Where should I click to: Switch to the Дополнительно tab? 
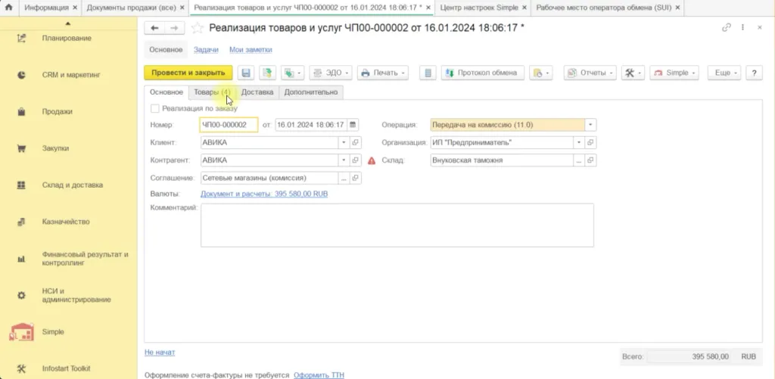[x=311, y=92]
